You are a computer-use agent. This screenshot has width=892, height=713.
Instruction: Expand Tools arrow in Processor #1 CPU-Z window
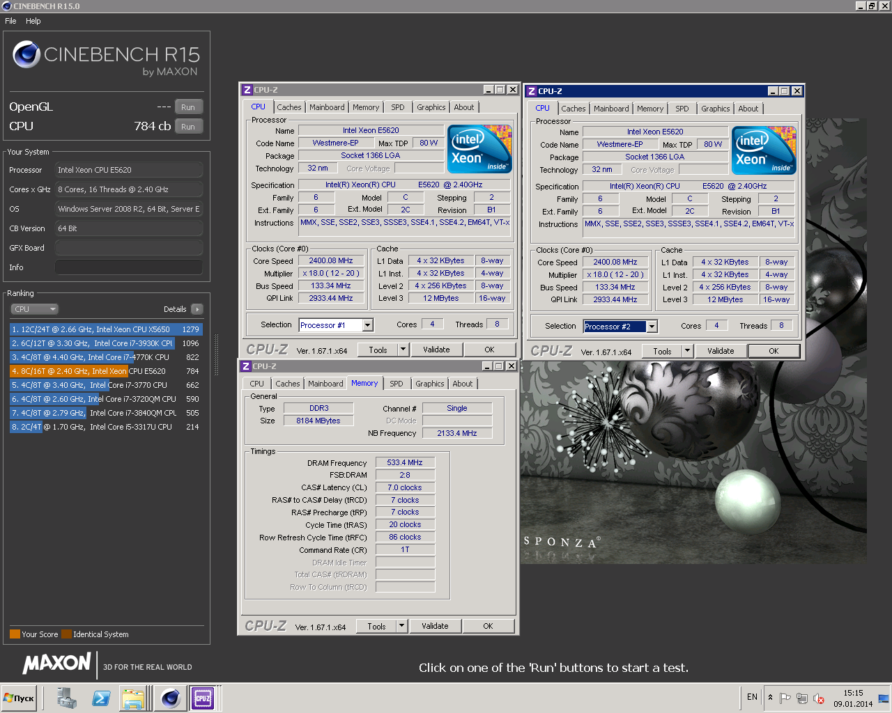click(403, 350)
